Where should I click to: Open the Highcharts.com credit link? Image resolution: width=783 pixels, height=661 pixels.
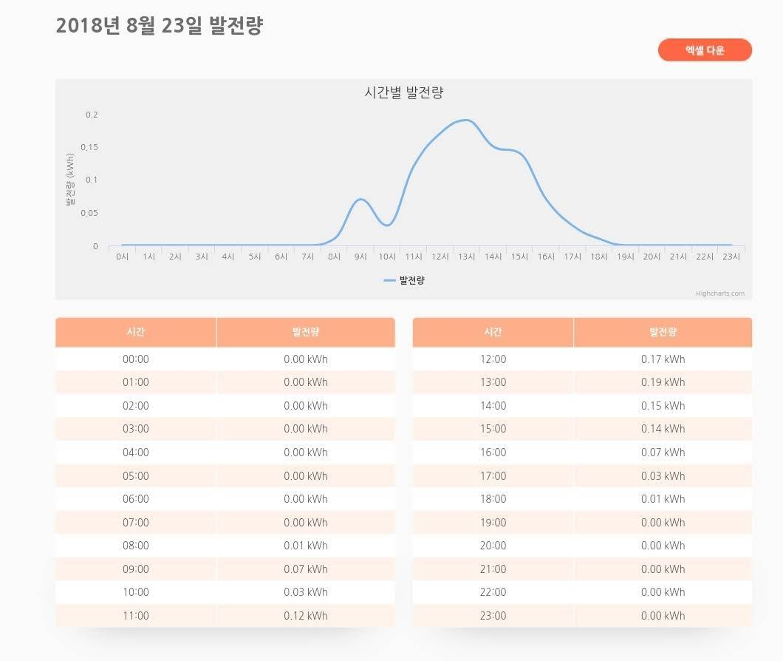coord(720,293)
